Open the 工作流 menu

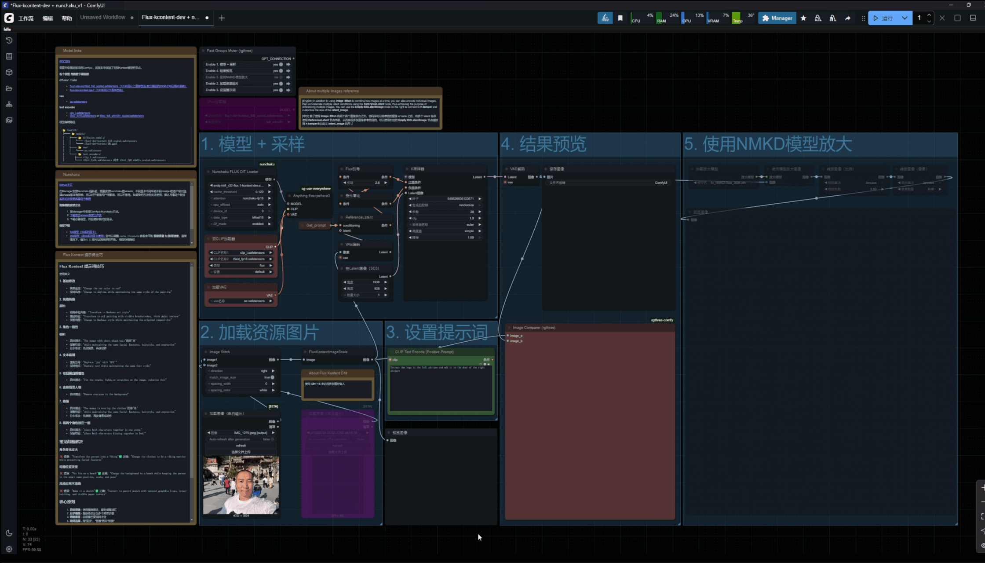click(26, 18)
